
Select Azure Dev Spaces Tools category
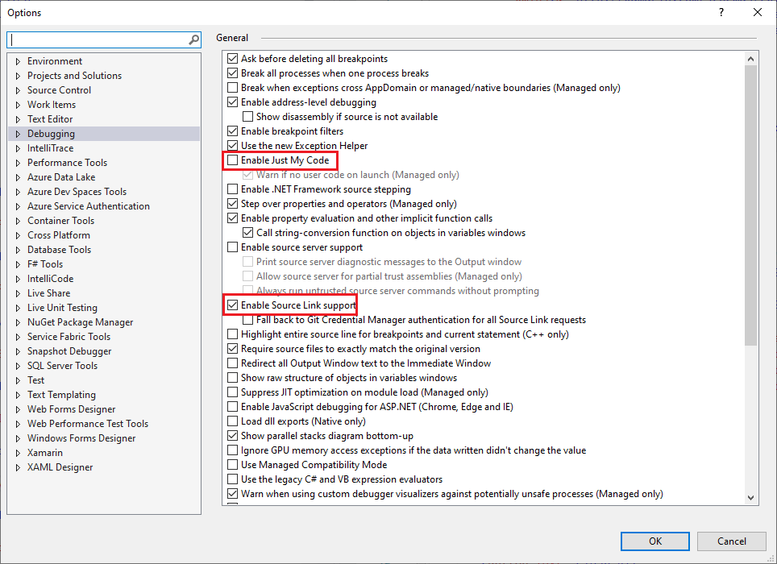coord(77,192)
